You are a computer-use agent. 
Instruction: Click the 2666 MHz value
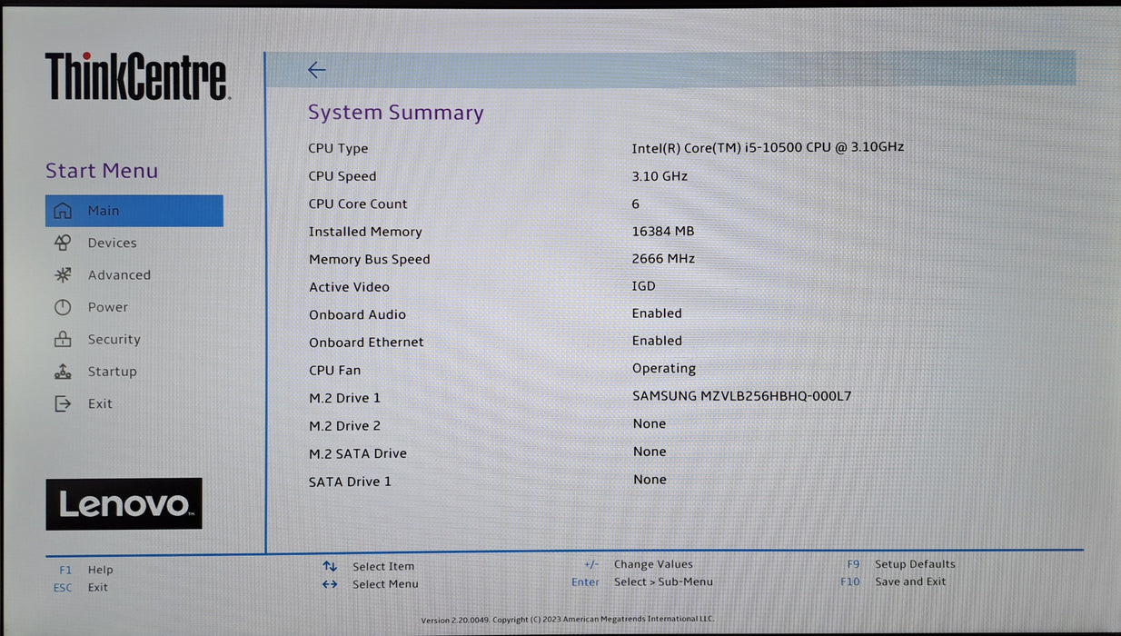point(663,258)
